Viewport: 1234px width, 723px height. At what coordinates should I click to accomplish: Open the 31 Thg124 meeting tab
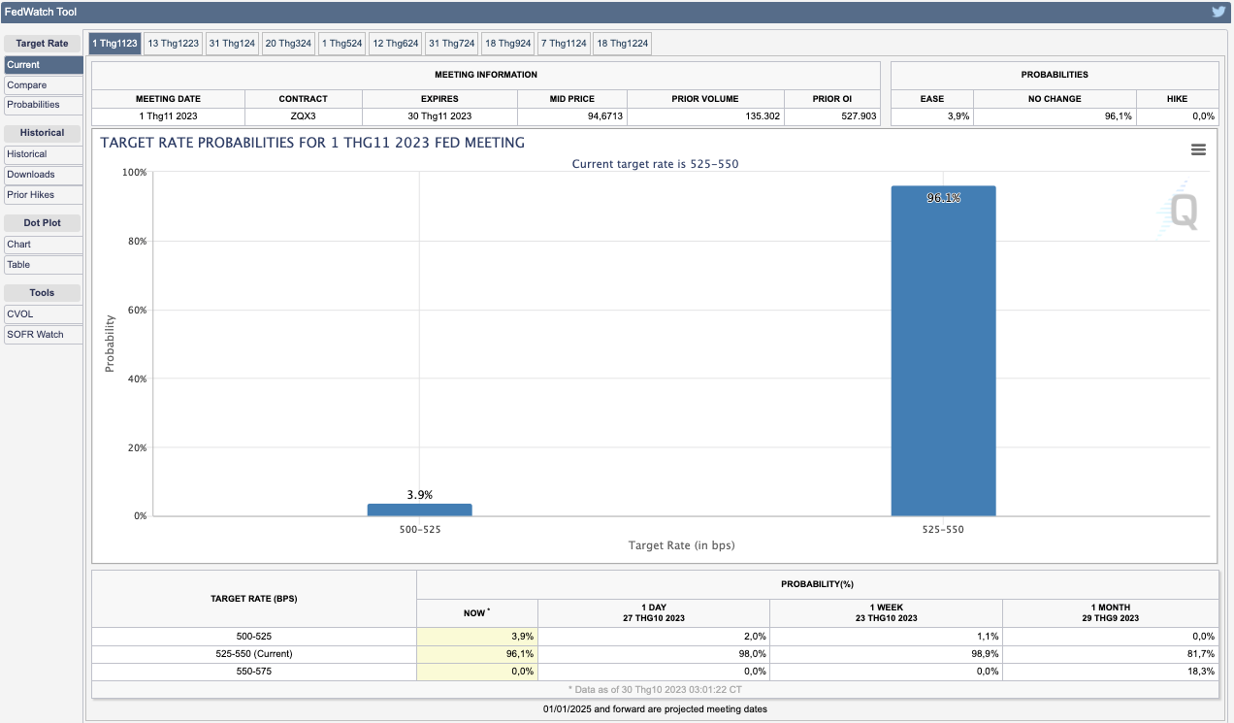[232, 44]
